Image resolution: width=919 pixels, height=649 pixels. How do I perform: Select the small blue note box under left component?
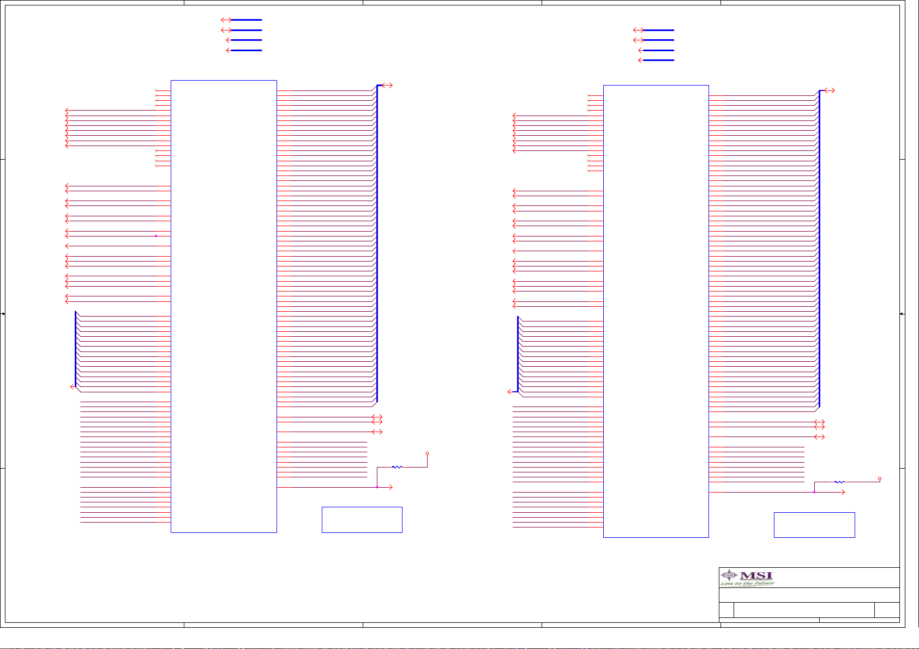pyautogui.click(x=362, y=519)
